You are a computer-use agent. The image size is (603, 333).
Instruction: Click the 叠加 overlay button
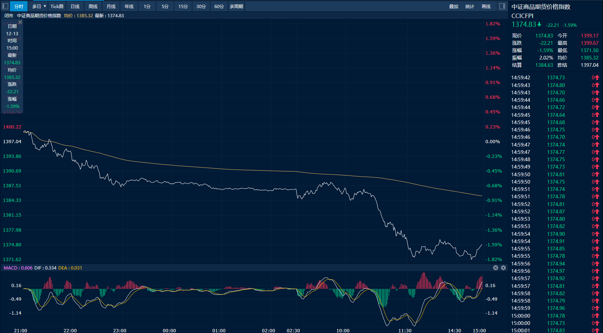tap(454, 6)
